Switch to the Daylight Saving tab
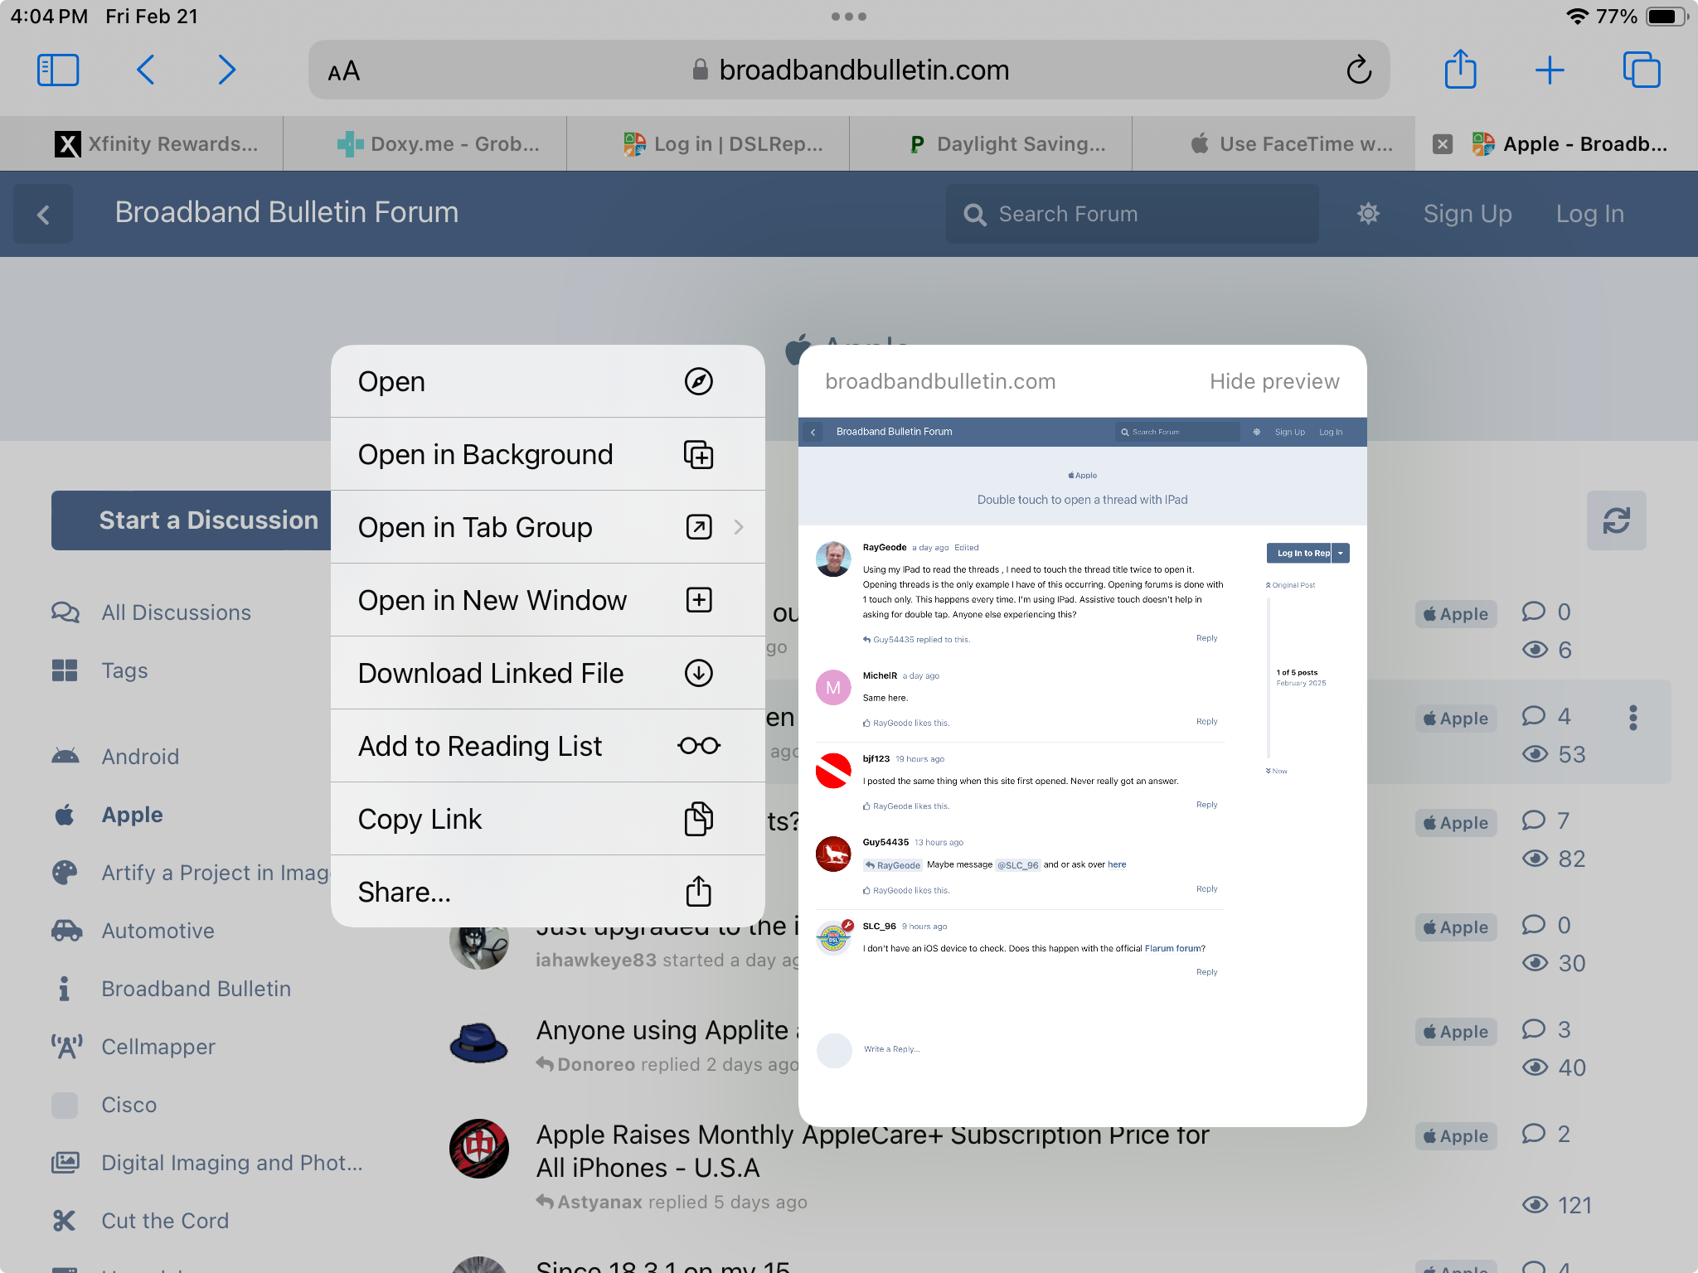Viewport: 1698px width, 1273px height. click(992, 144)
